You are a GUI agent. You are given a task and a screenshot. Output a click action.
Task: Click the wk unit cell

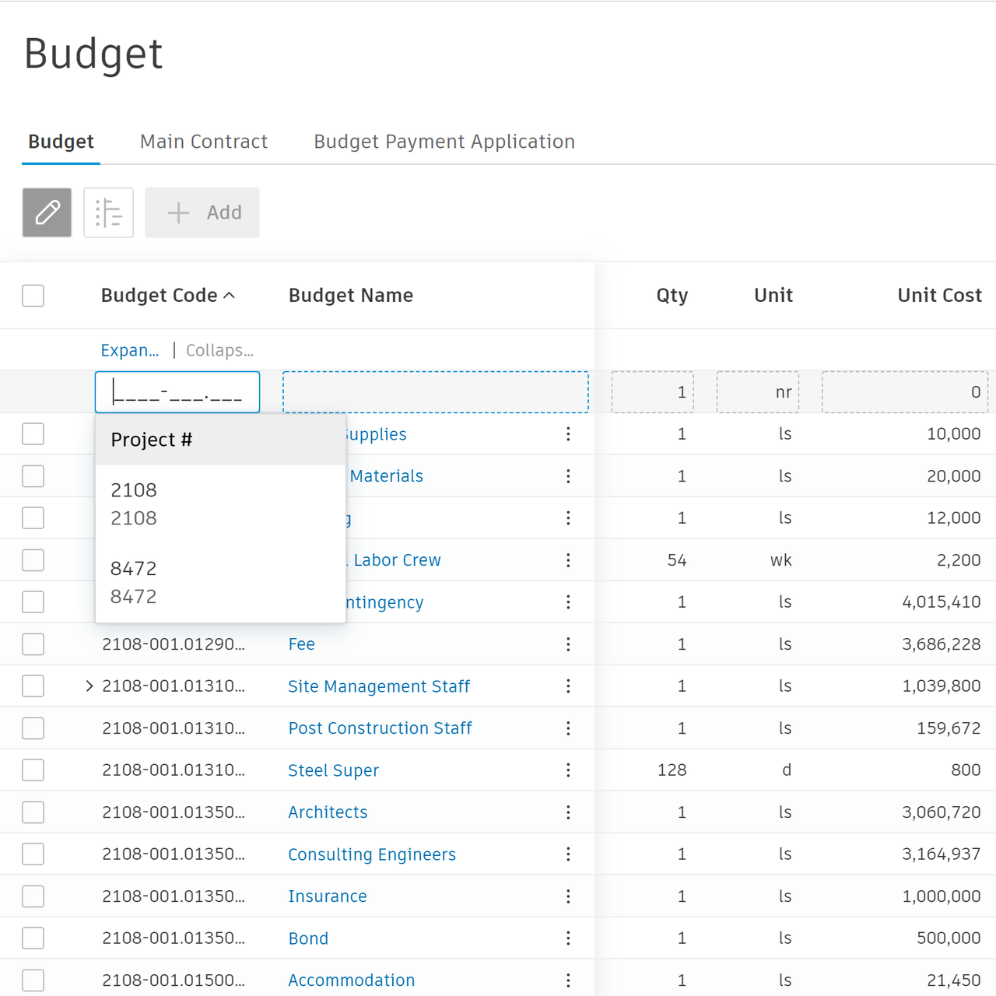click(780, 560)
